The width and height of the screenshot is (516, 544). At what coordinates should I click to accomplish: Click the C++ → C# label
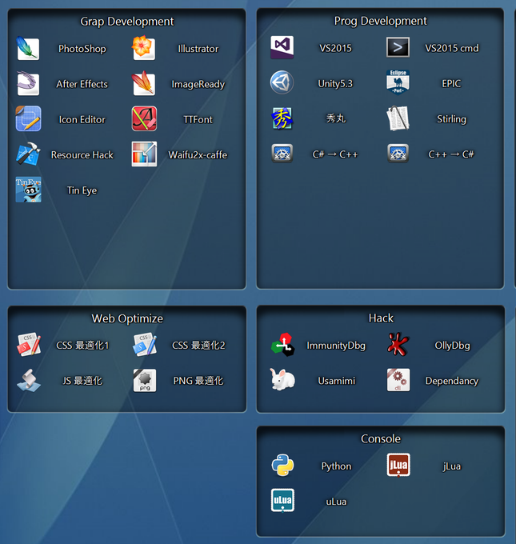coord(451,154)
